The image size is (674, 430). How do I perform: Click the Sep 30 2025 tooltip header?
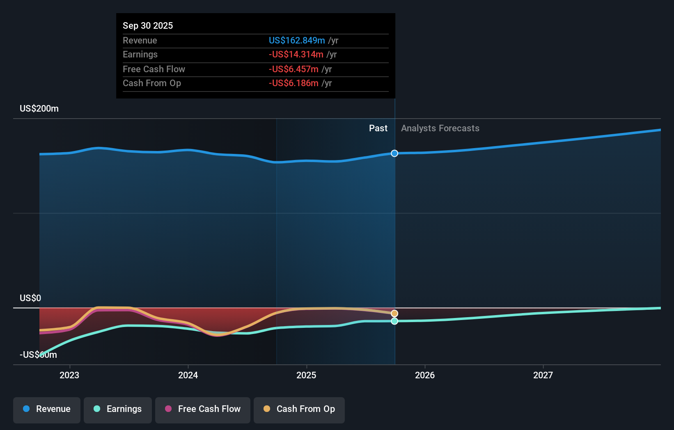click(x=148, y=25)
